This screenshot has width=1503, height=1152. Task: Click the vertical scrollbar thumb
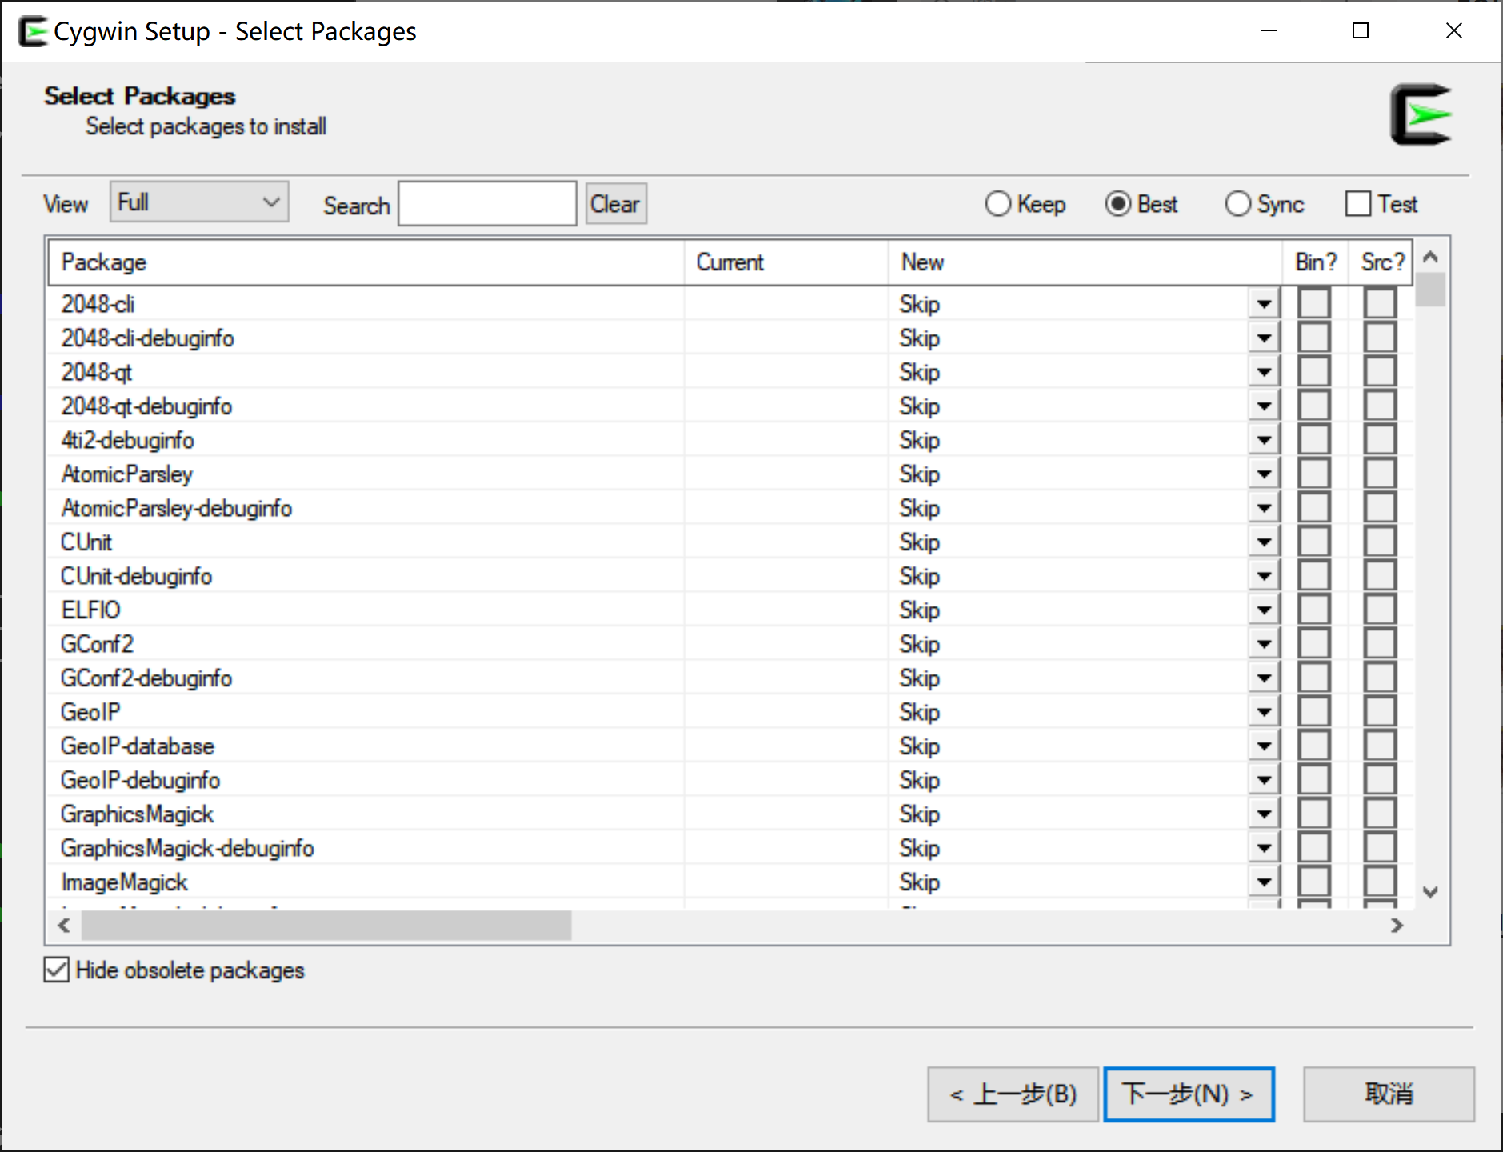(x=1431, y=290)
